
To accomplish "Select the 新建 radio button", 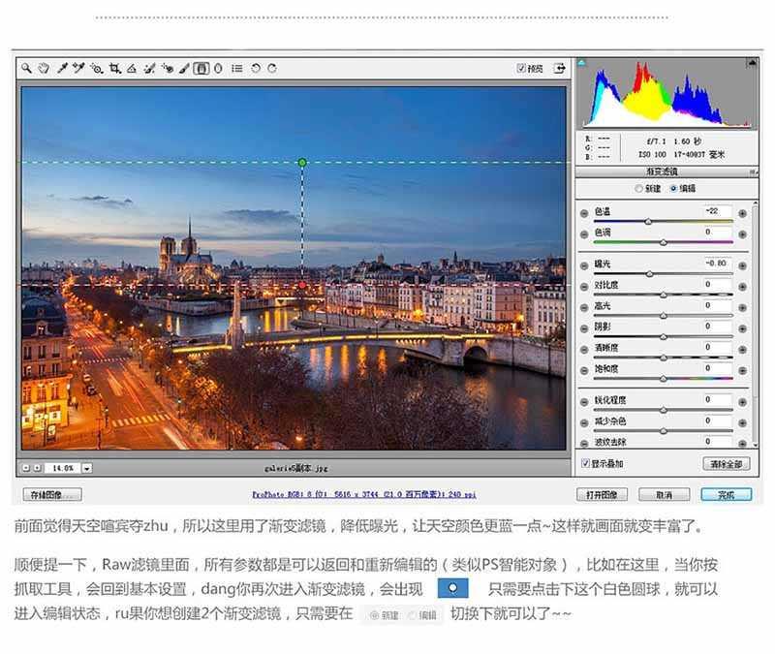I will [638, 189].
